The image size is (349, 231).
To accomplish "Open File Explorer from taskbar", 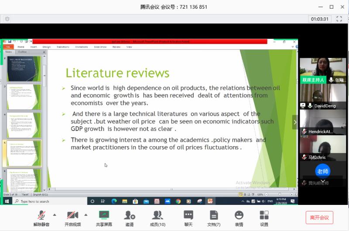I will [125, 201].
